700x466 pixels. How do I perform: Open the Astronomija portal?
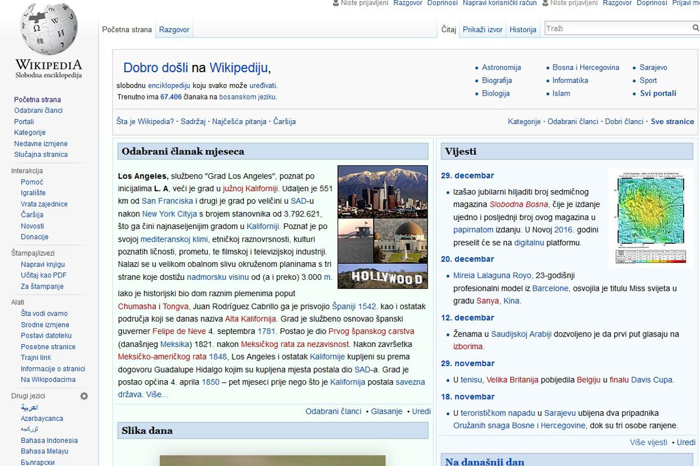click(x=500, y=67)
